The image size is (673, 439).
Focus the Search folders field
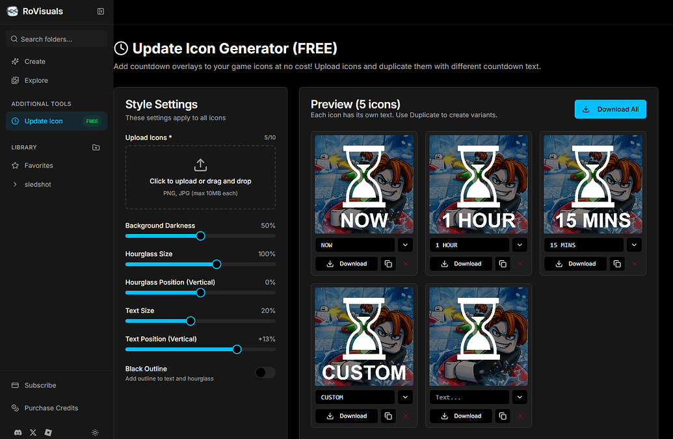pyautogui.click(x=57, y=39)
